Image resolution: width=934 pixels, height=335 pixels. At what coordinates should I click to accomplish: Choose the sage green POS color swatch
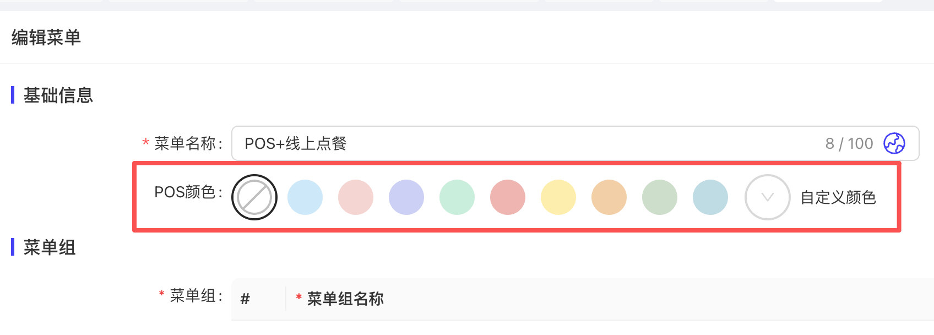click(x=660, y=197)
